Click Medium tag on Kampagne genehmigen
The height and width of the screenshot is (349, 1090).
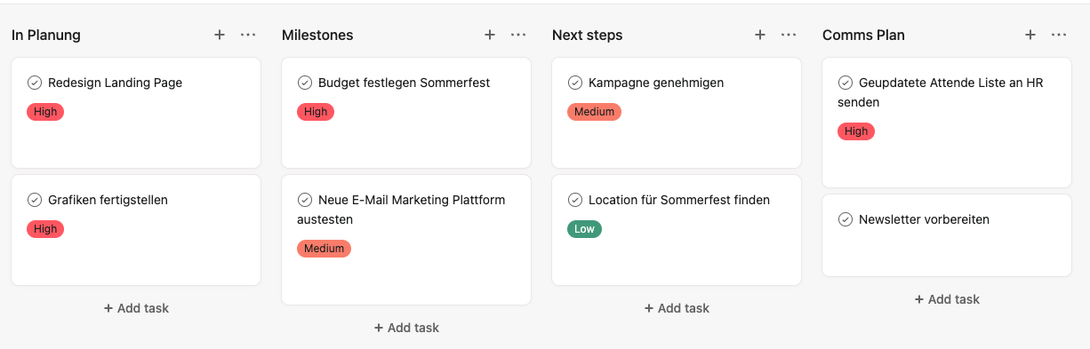coord(594,112)
